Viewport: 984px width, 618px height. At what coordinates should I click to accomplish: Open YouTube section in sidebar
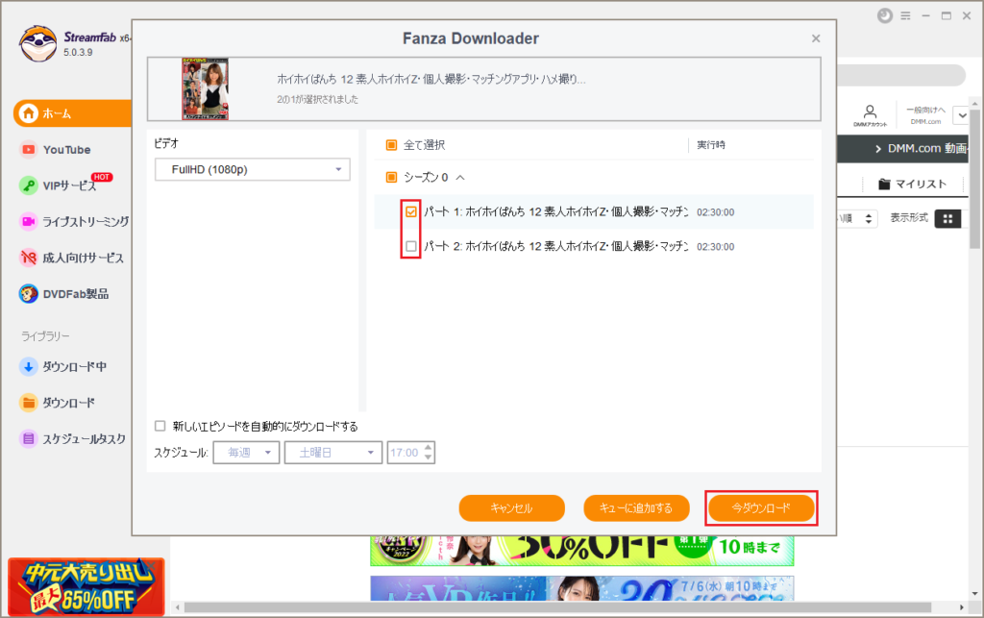pyautogui.click(x=66, y=150)
